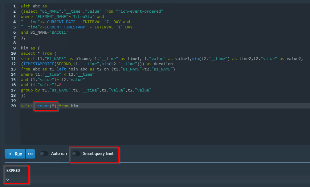
Task: Open the more run options ellipsis menu
Action: tap(30, 154)
